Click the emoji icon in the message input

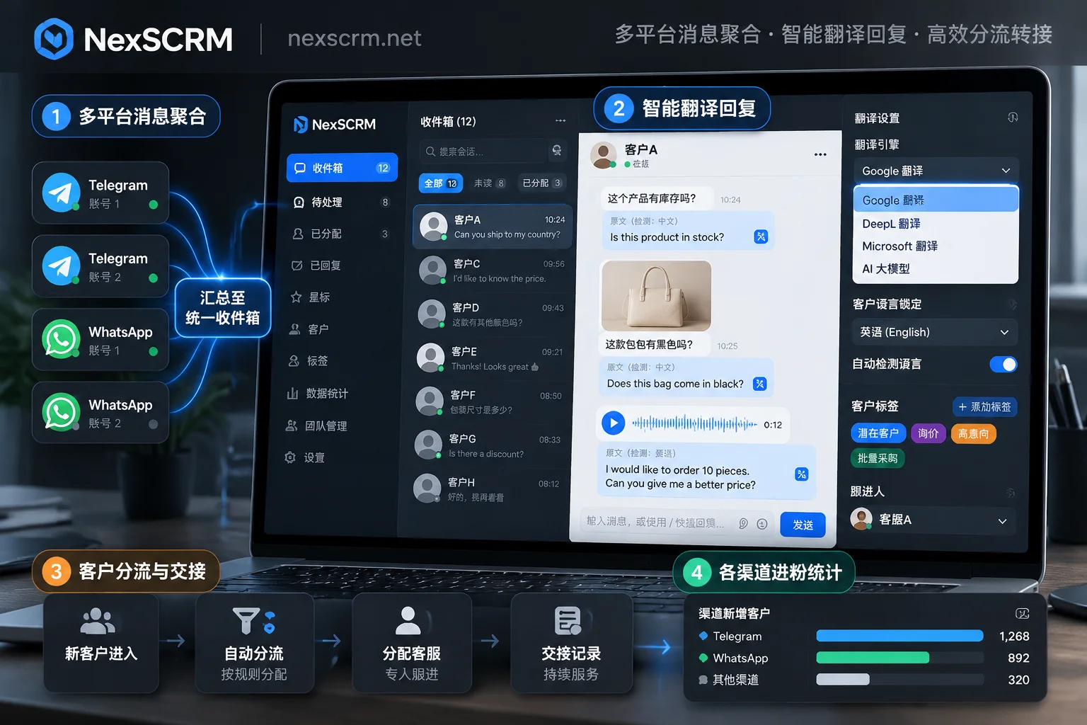762,524
